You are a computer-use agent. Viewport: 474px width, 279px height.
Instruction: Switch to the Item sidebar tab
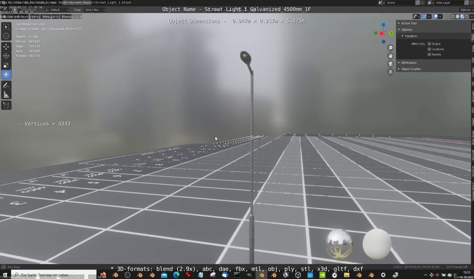coord(472,26)
